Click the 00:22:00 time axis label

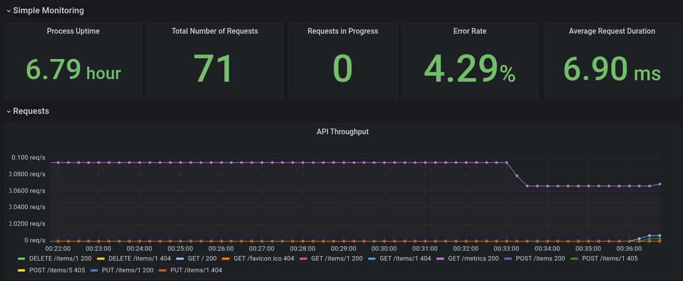pyautogui.click(x=58, y=248)
